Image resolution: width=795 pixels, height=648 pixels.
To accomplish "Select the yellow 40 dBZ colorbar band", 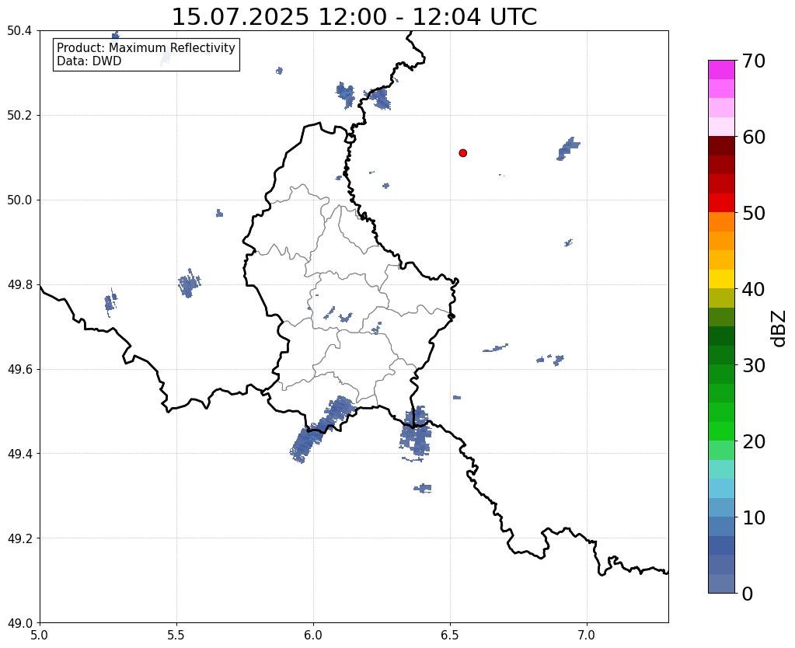I will coord(721,279).
